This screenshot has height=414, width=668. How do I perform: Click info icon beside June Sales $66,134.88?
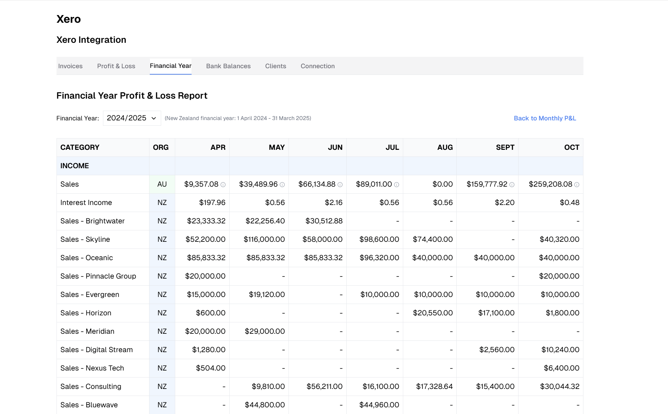[340, 185]
